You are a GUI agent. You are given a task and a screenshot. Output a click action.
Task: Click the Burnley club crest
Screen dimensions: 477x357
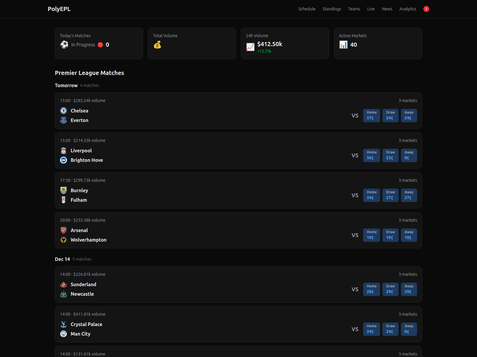[x=64, y=190]
